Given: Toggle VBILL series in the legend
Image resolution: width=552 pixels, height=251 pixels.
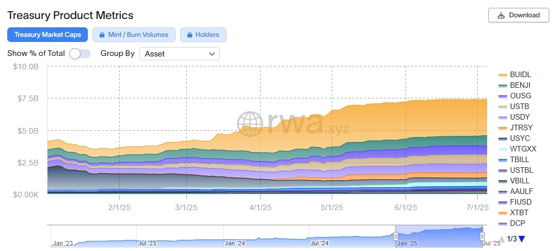Looking at the screenshot, I should pos(514,181).
